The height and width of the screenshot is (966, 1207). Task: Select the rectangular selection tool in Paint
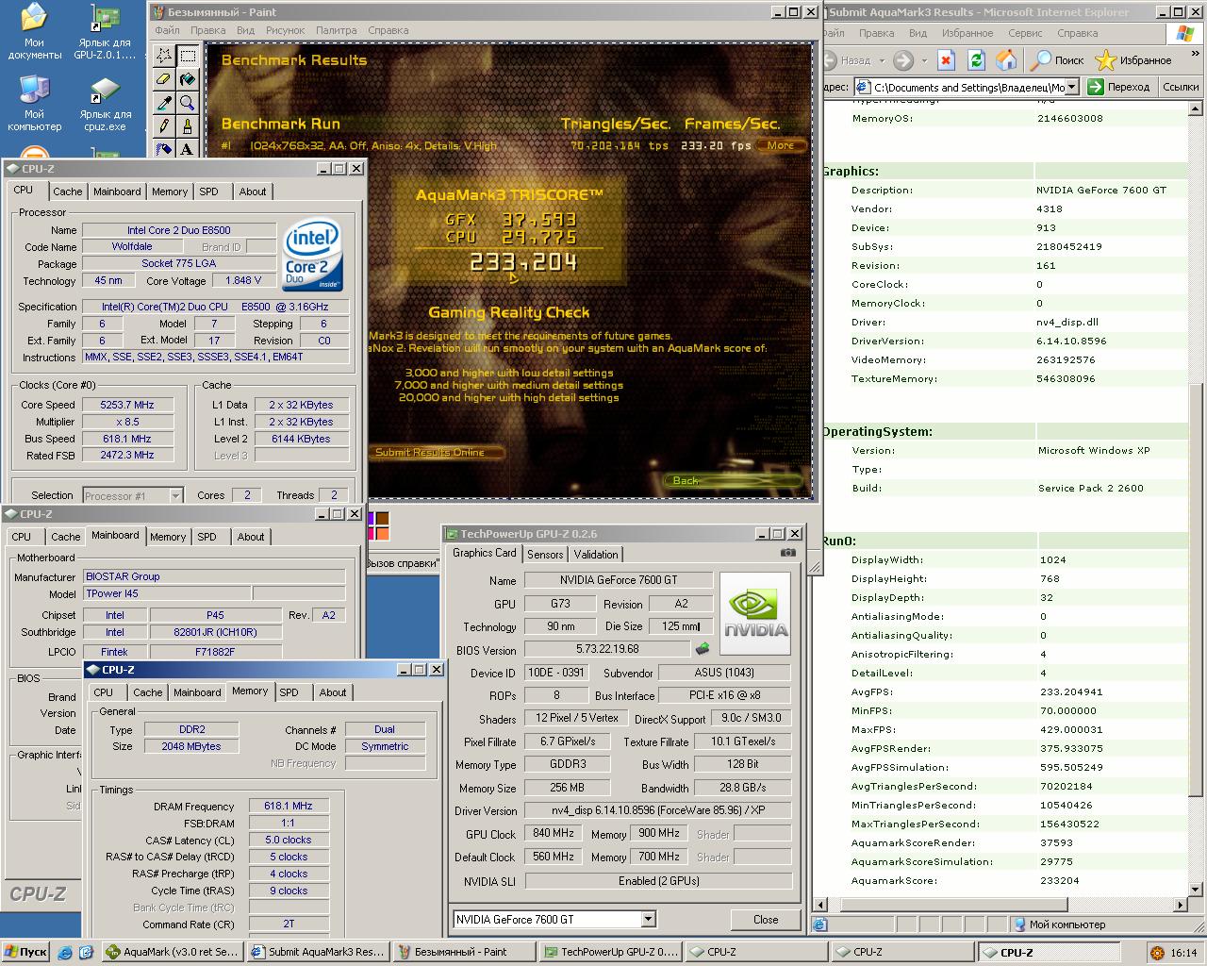click(188, 56)
